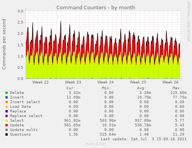Click Update average value '530.78m'
Screen dimensions: 192x148
143,125
